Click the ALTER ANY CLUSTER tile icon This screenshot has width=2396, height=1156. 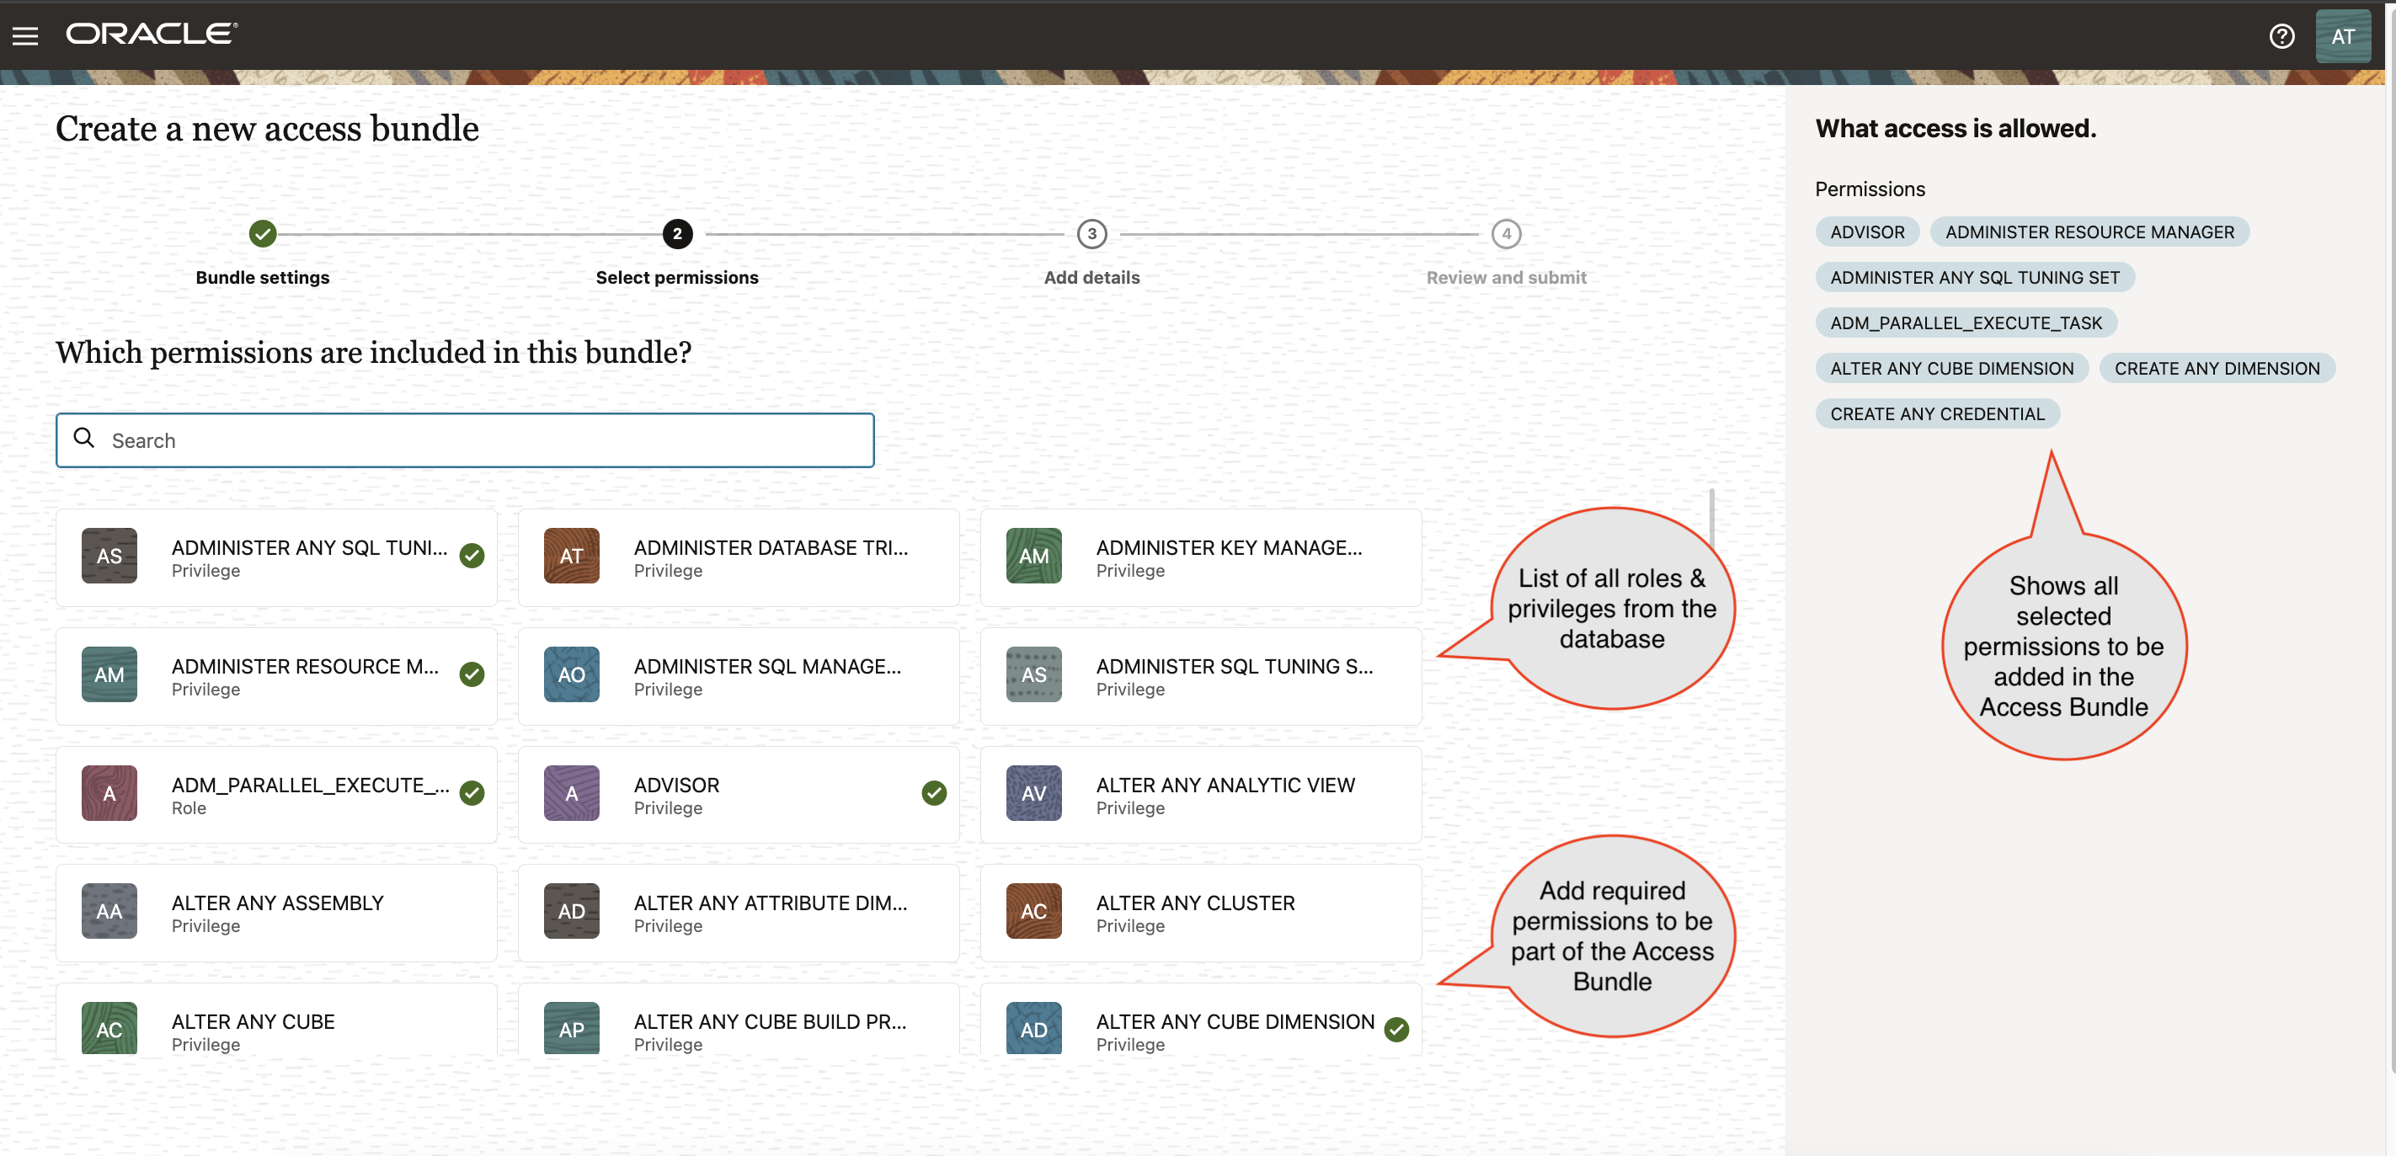[1033, 910]
